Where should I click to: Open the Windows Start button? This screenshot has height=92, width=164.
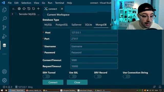[2, 90]
